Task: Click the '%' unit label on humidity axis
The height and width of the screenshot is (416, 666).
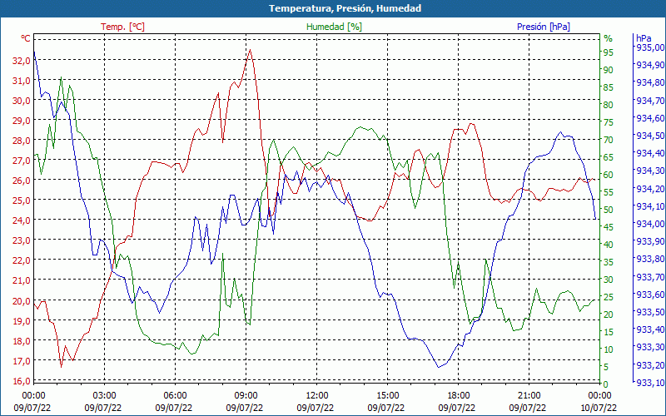Action: (x=609, y=38)
